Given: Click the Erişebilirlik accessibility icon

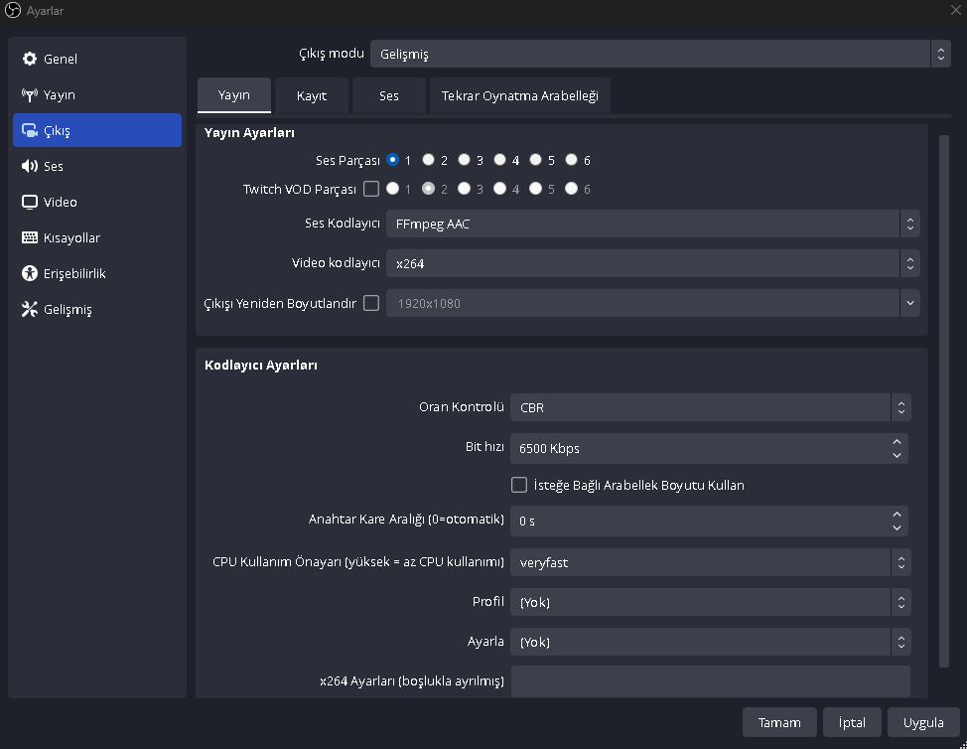Looking at the screenshot, I should point(30,274).
